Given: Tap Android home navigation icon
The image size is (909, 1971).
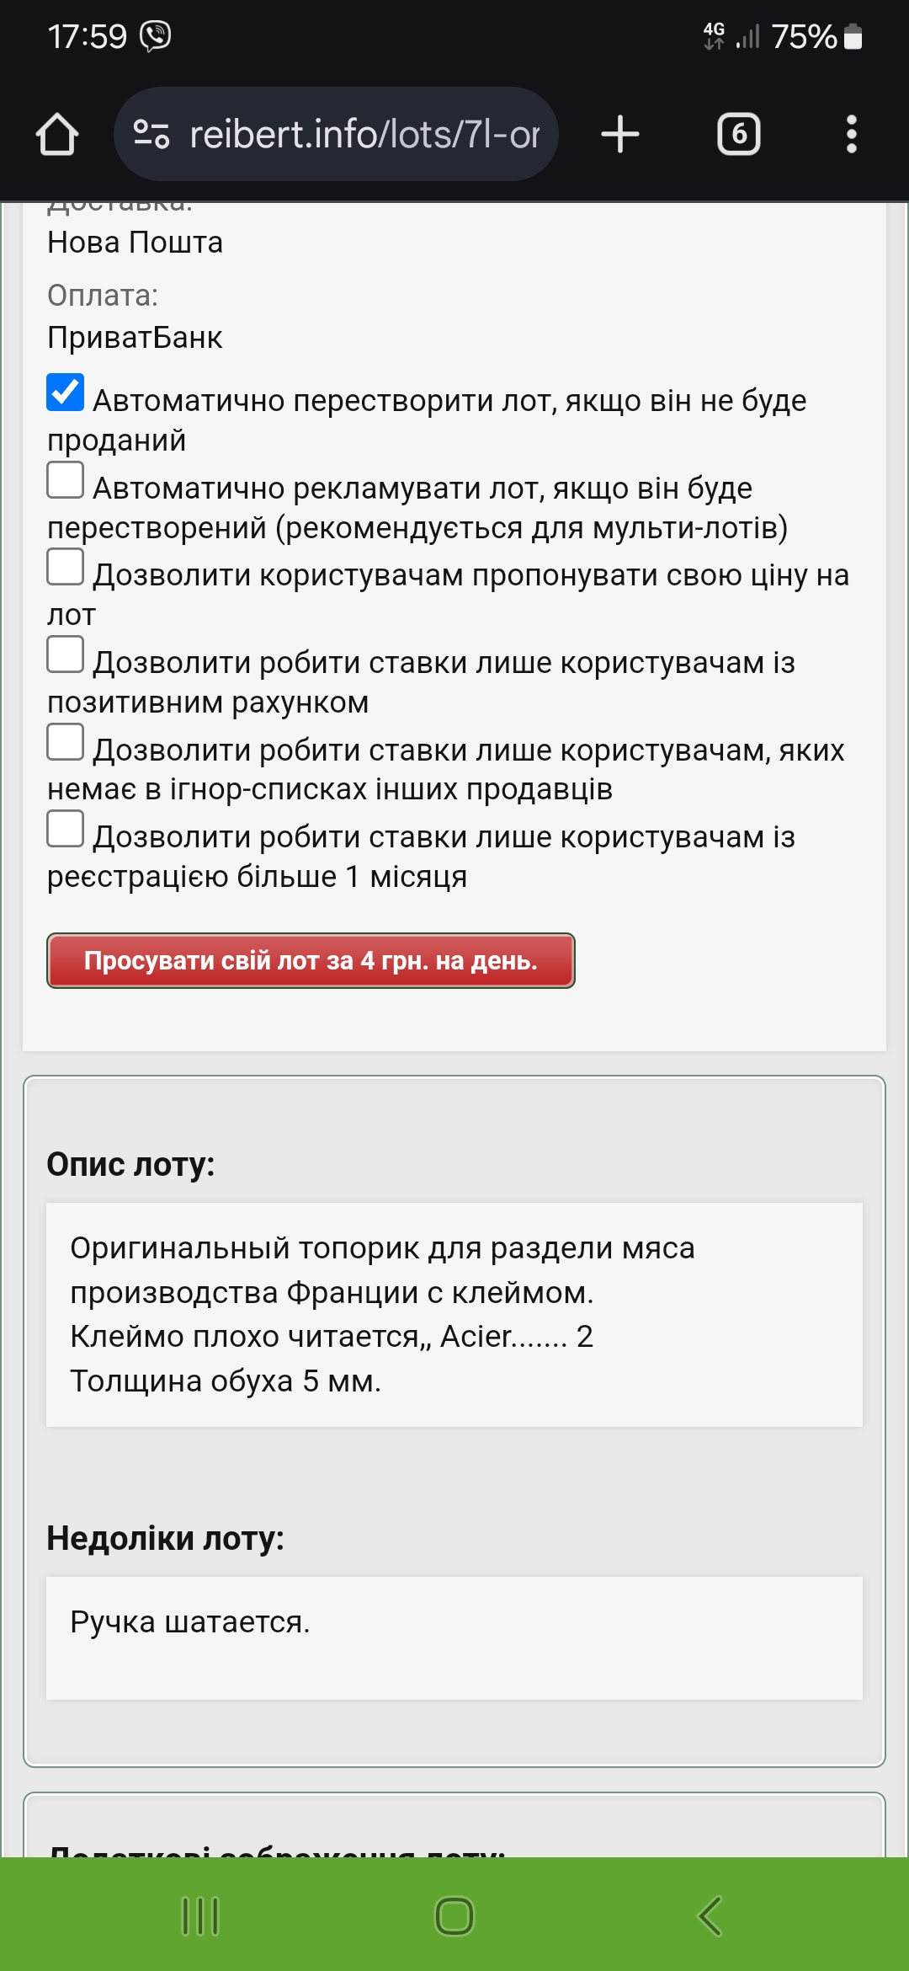Looking at the screenshot, I should coord(454,1916).
